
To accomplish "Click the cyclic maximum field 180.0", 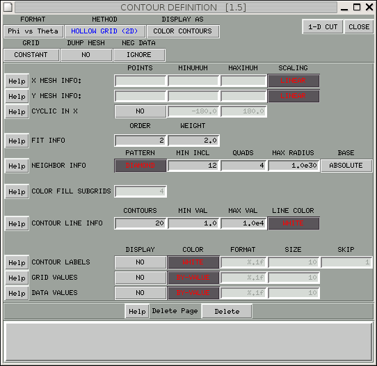I will [x=244, y=111].
